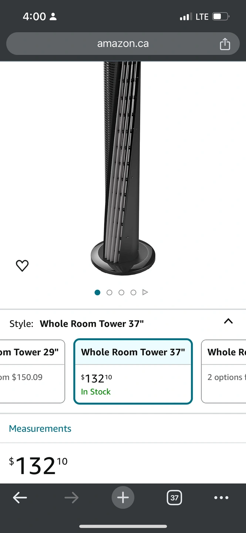Screen dimensions: 246x533
Task: Tap the share icon in address bar
Action: coord(225,44)
